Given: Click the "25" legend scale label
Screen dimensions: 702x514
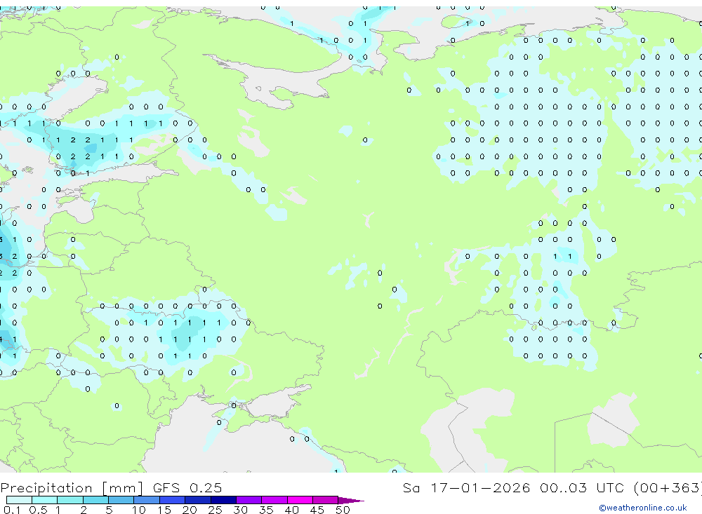Looking at the screenshot, I should [x=216, y=510].
